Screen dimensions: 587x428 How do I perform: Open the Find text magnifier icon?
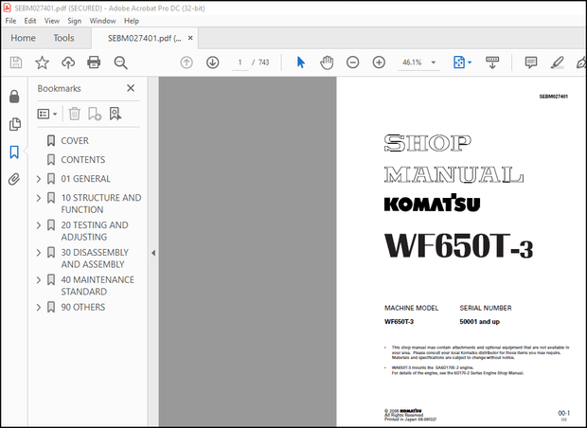[120, 62]
